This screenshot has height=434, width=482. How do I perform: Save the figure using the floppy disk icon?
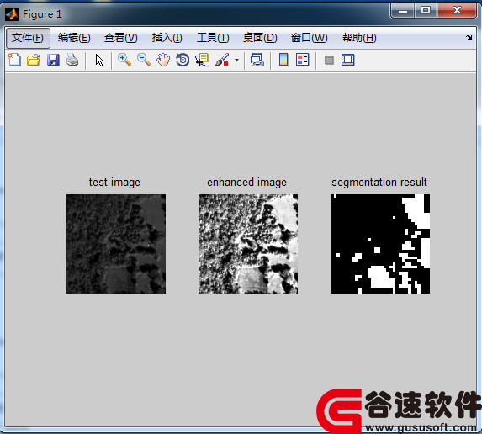coord(53,60)
